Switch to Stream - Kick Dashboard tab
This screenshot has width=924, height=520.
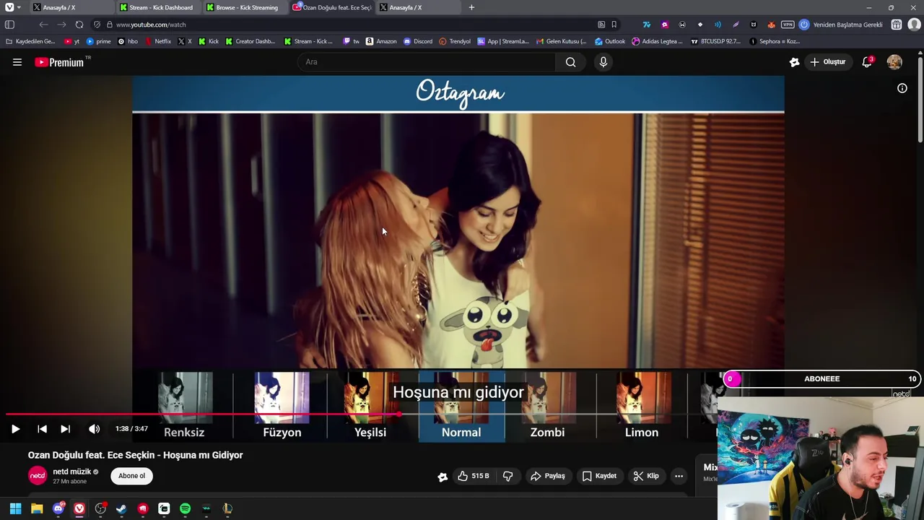pyautogui.click(x=157, y=7)
